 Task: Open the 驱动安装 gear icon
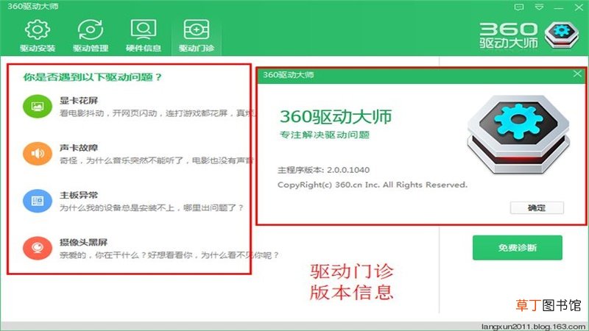(38, 29)
